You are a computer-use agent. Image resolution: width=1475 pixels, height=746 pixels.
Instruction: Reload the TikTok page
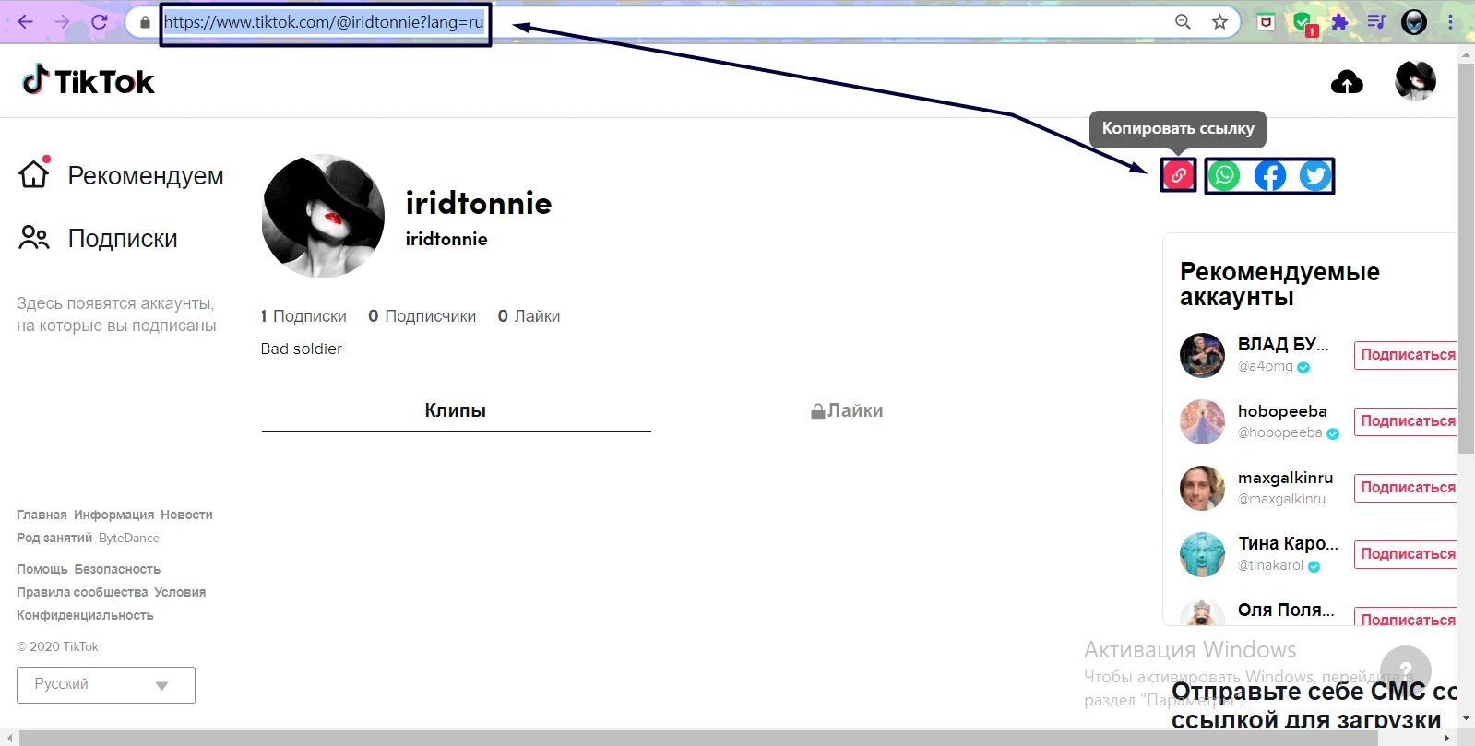pos(99,21)
